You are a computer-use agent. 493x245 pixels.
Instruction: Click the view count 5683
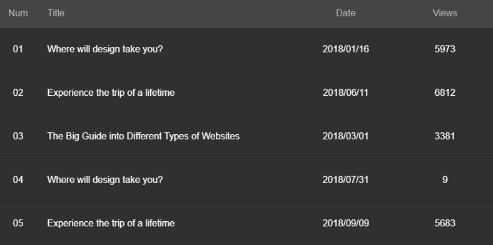click(x=445, y=223)
